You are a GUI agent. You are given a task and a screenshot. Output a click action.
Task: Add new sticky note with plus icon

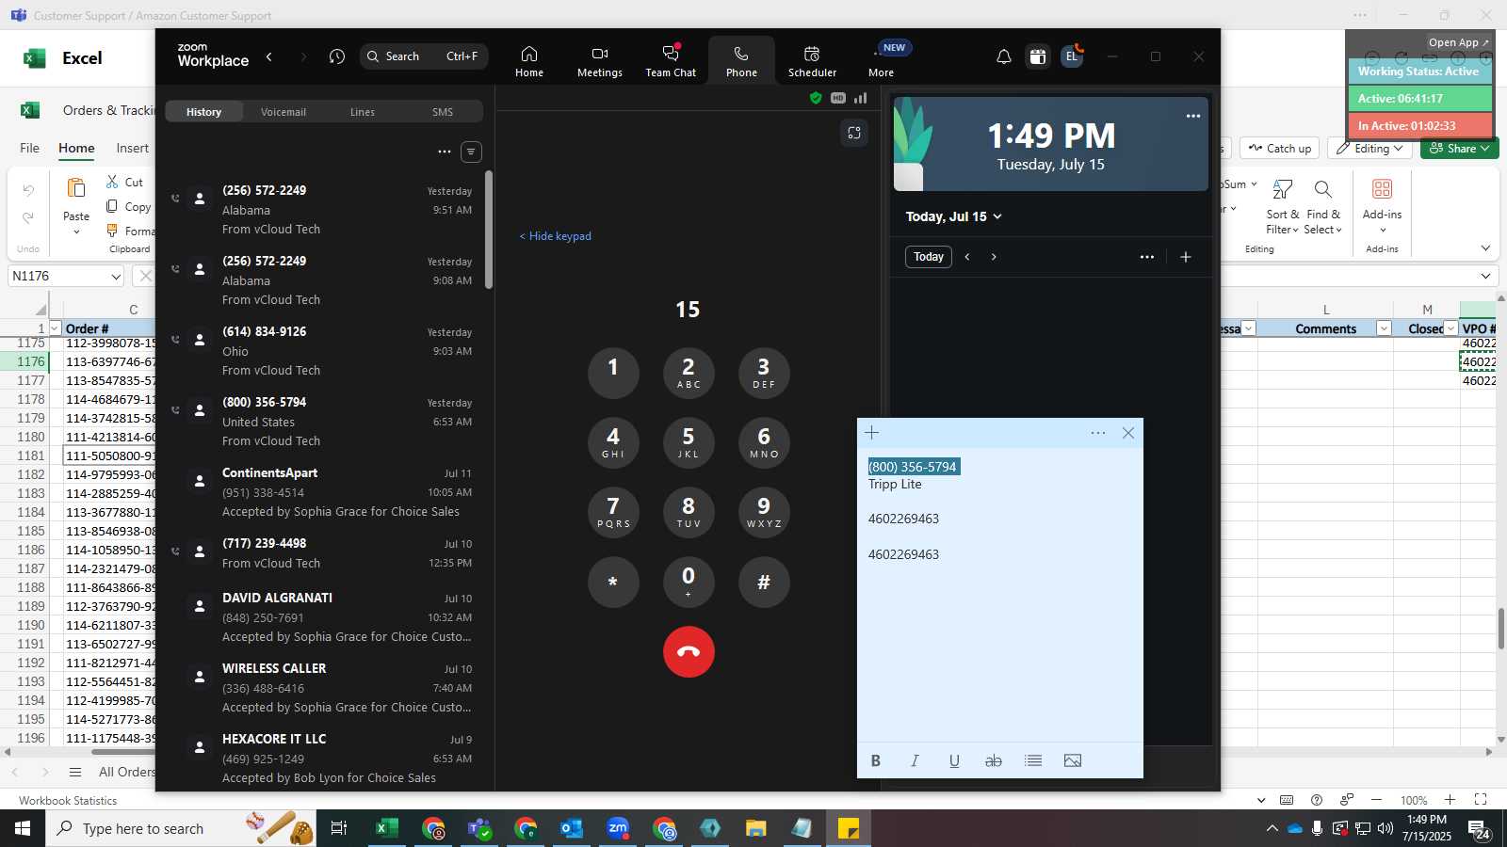[872, 433]
